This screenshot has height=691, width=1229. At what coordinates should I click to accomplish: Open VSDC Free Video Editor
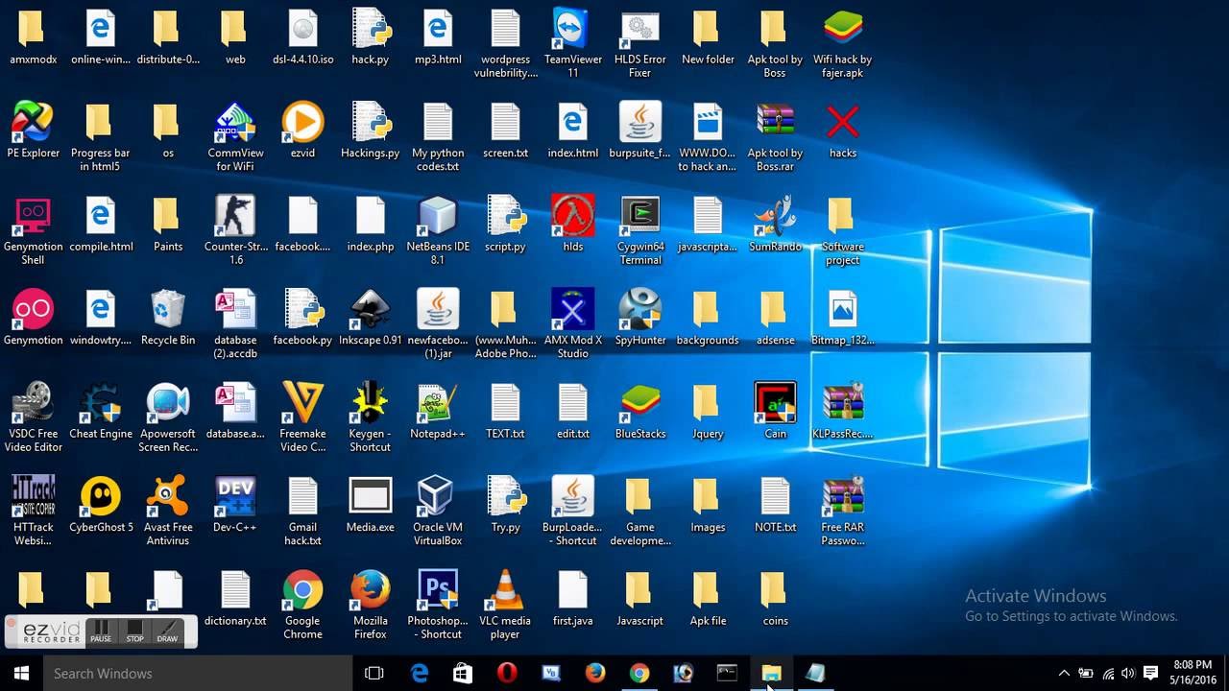(x=34, y=417)
